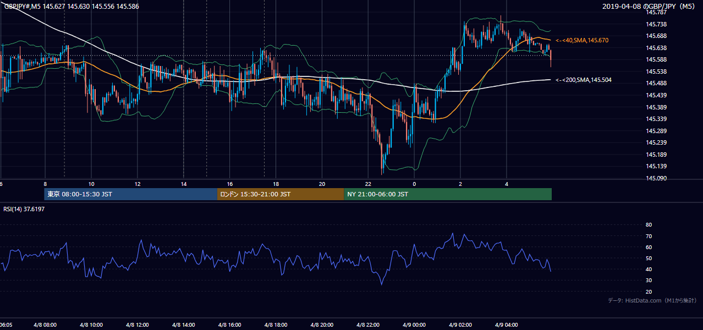Click hour 18 on the price chart axis
Image resolution: width=703 pixels, height=330 pixels.
tap(276, 184)
